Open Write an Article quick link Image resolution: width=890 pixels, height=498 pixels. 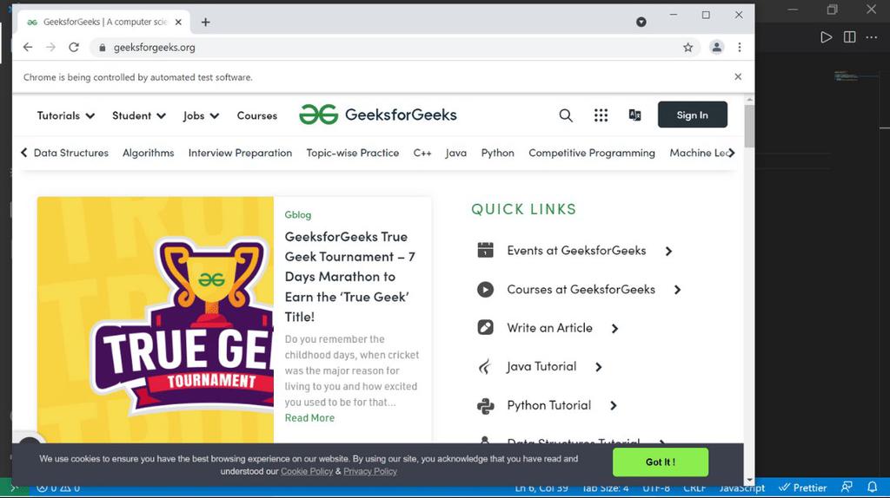(549, 328)
